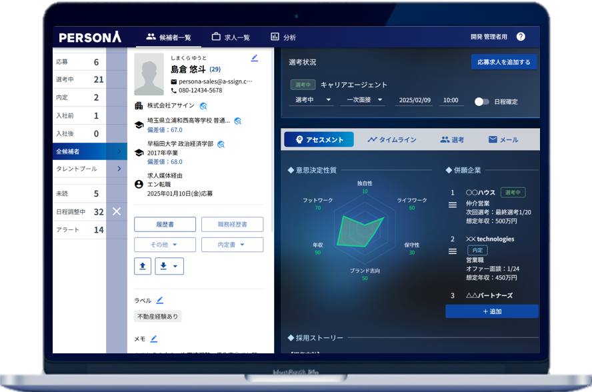Image resolution: width=592 pixels, height=392 pixels.
Task: Click the 2025/02/09 date field
Action: click(414, 100)
